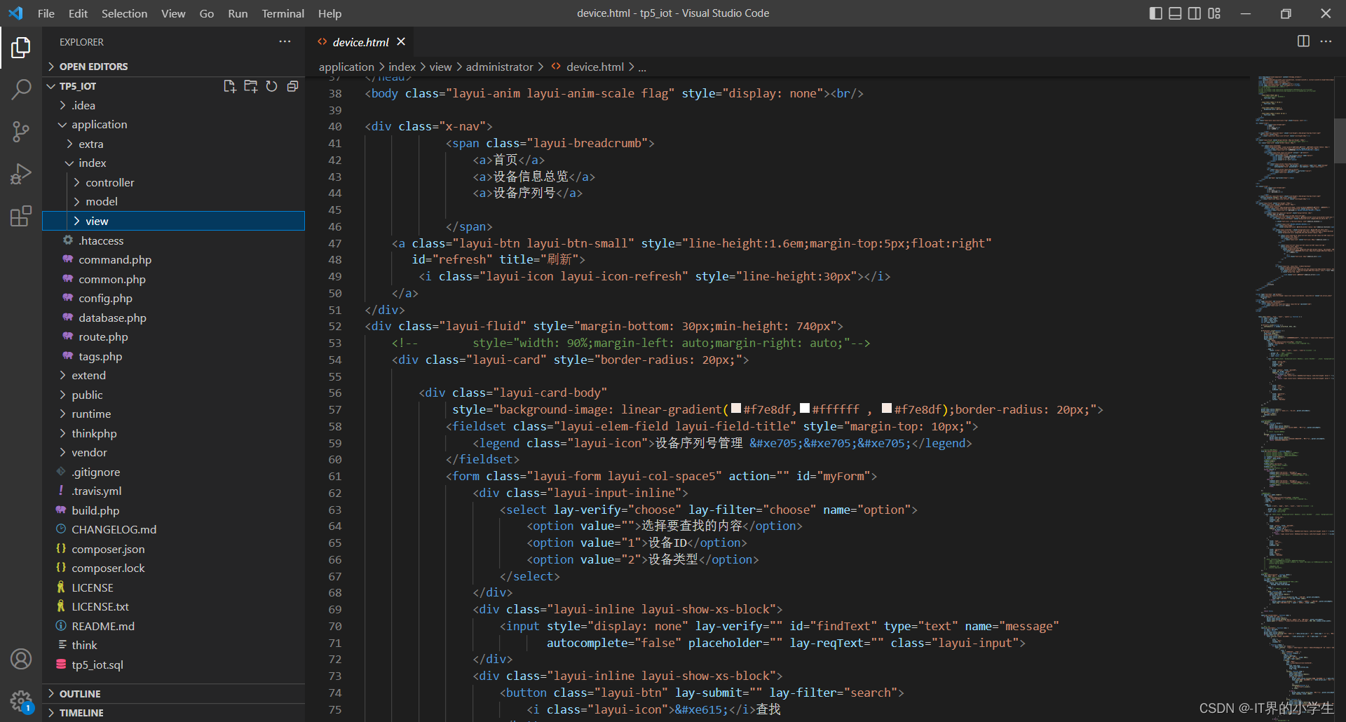Click the Visual Studio Code logo icon
The image size is (1346, 722).
tap(15, 13)
